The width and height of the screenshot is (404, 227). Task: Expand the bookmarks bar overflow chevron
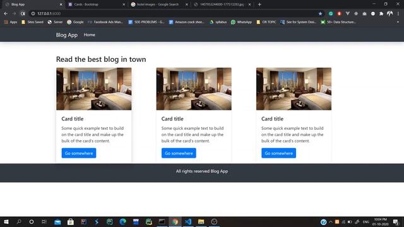[x=398, y=22]
